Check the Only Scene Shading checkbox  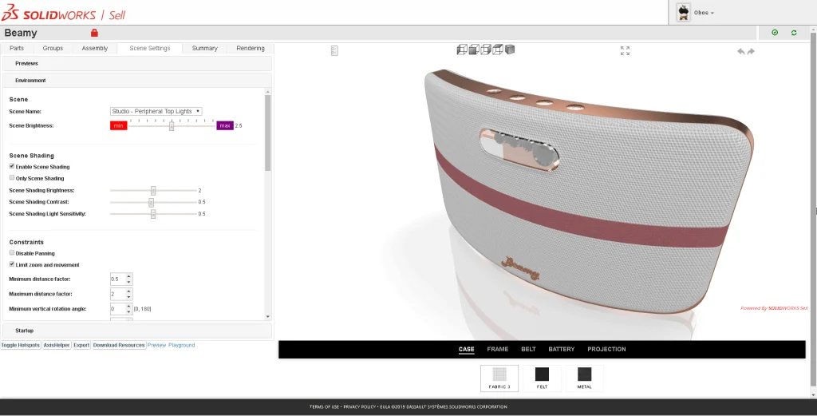(12, 178)
